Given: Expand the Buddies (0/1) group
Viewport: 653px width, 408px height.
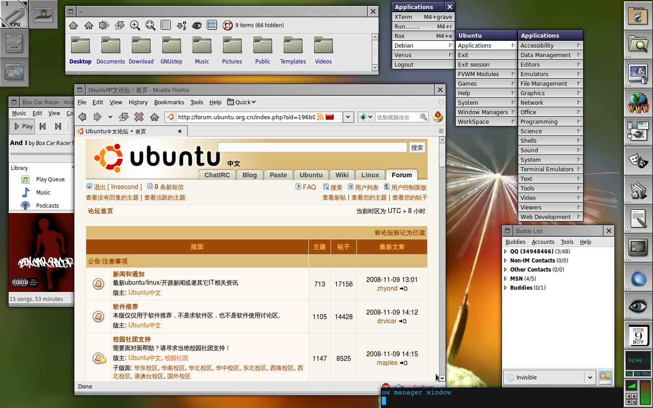Looking at the screenshot, I should (506, 287).
